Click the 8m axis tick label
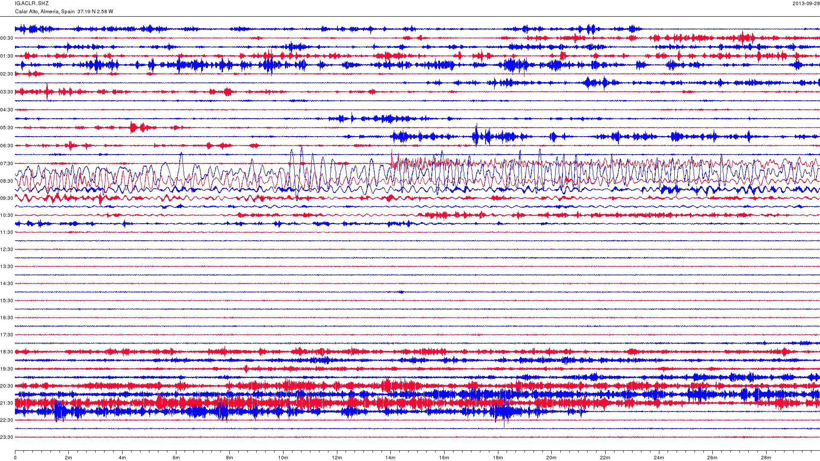 coord(229,458)
